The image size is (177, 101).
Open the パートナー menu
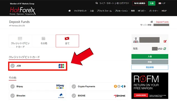click(x=154, y=11)
